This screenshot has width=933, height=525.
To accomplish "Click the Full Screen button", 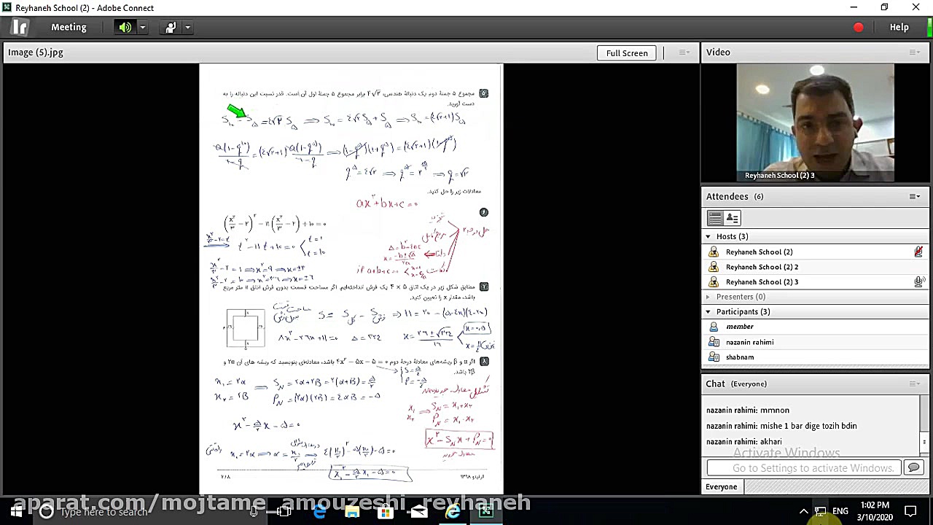I will point(627,52).
